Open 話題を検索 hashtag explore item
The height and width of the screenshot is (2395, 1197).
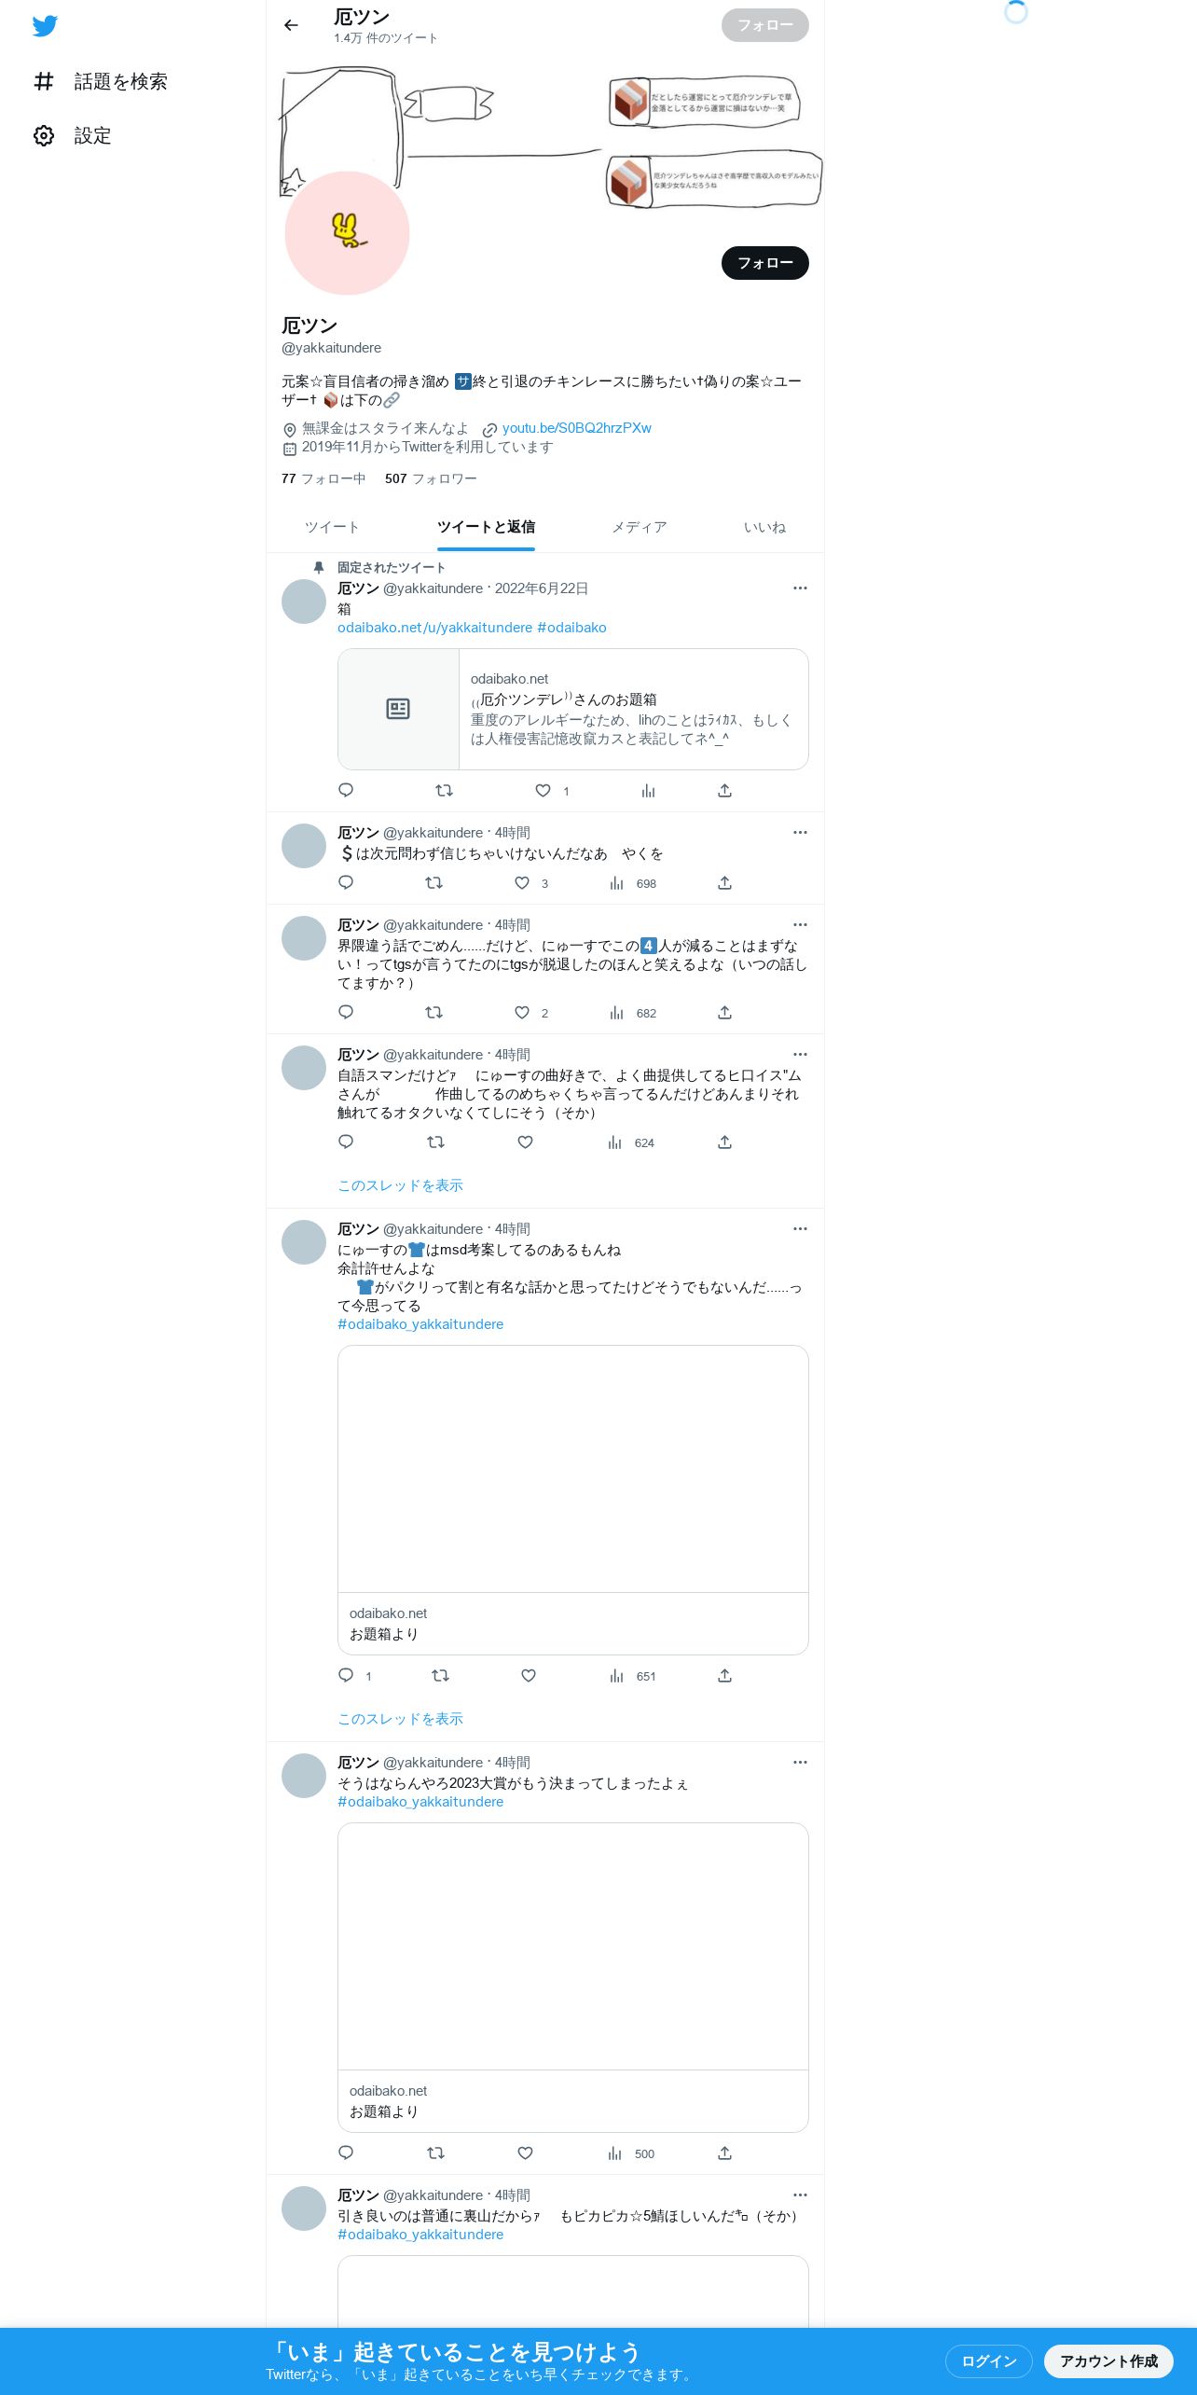[x=101, y=81]
